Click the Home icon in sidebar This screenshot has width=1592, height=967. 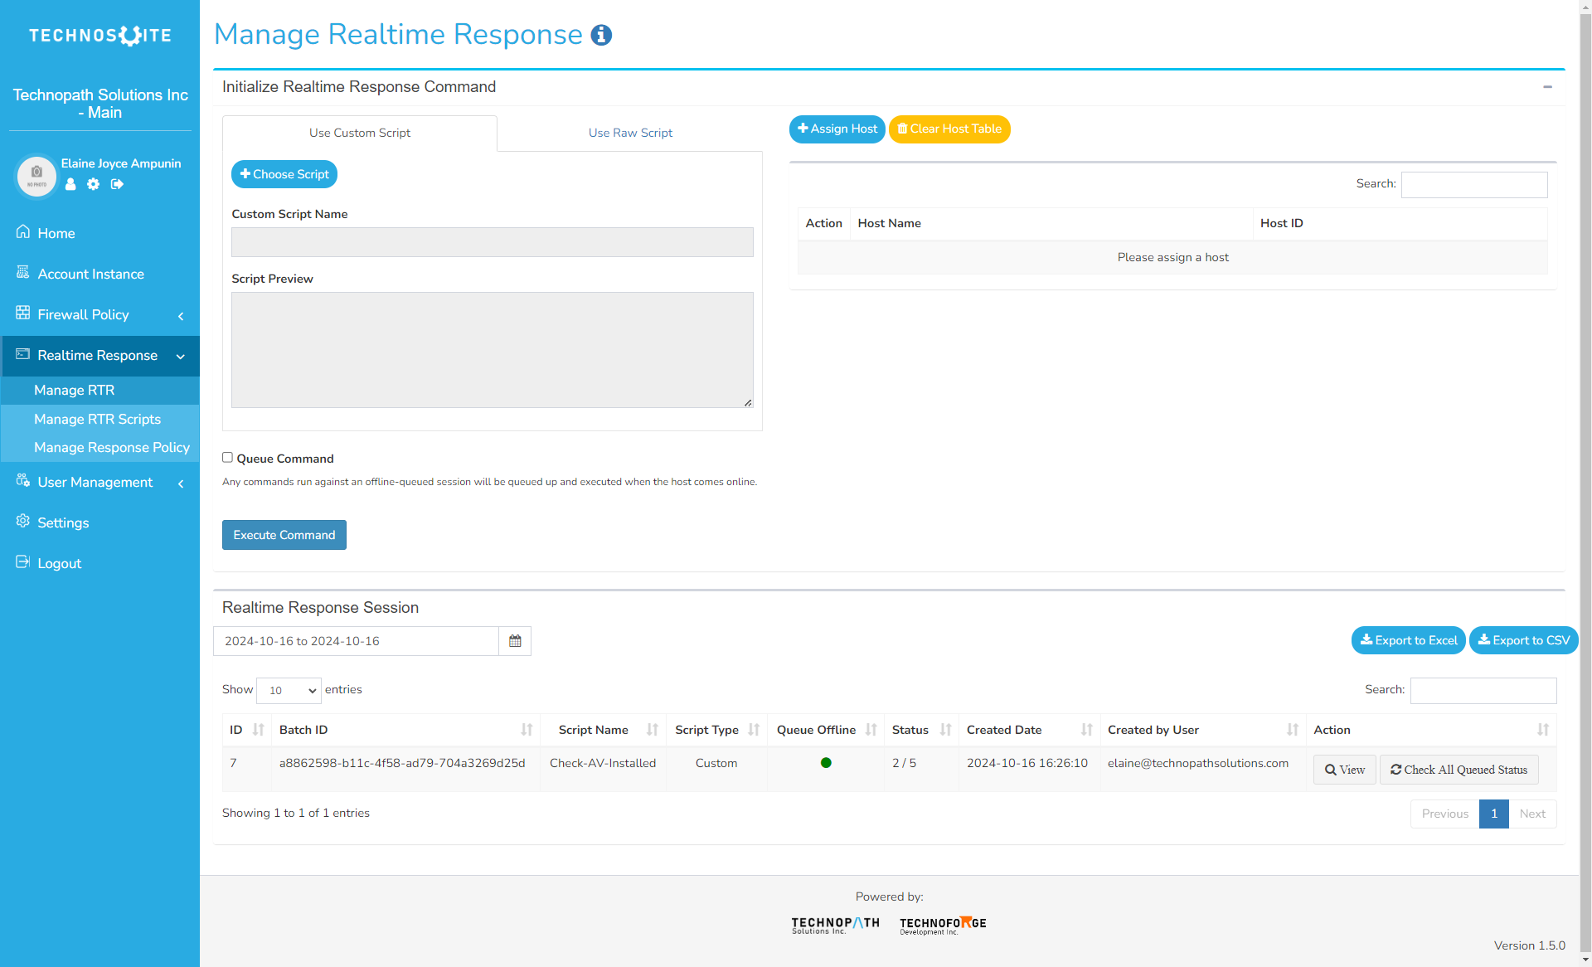click(x=23, y=232)
